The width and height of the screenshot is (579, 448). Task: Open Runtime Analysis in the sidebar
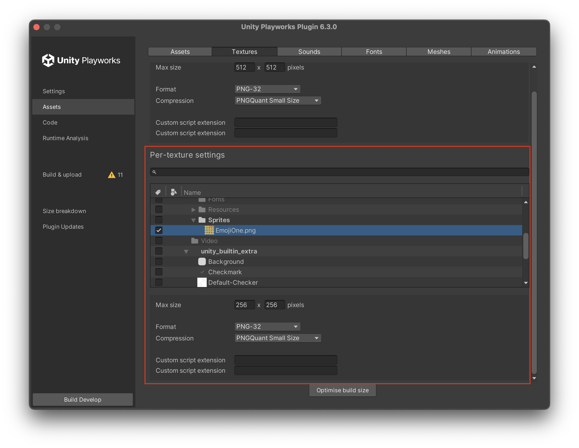coord(83,138)
